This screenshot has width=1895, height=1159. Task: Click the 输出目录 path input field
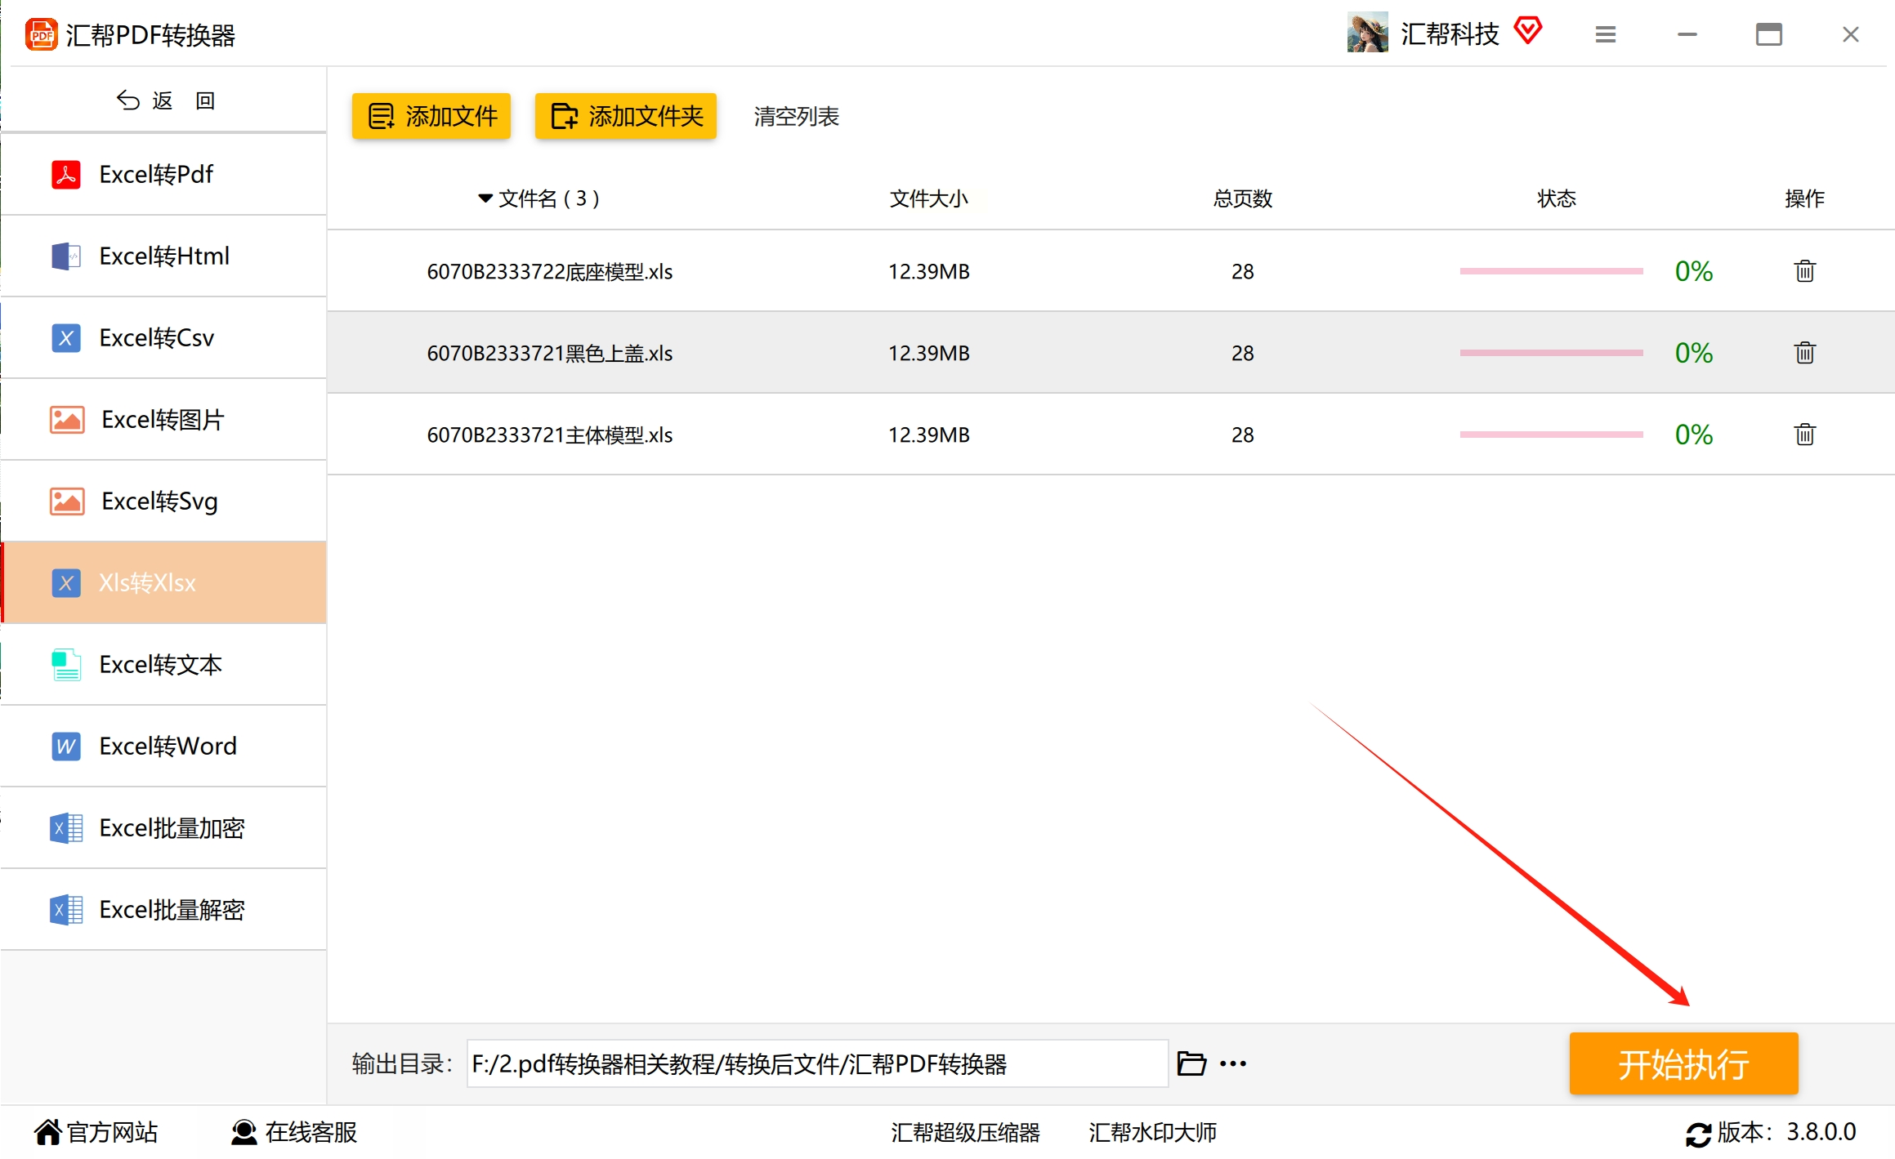point(817,1063)
